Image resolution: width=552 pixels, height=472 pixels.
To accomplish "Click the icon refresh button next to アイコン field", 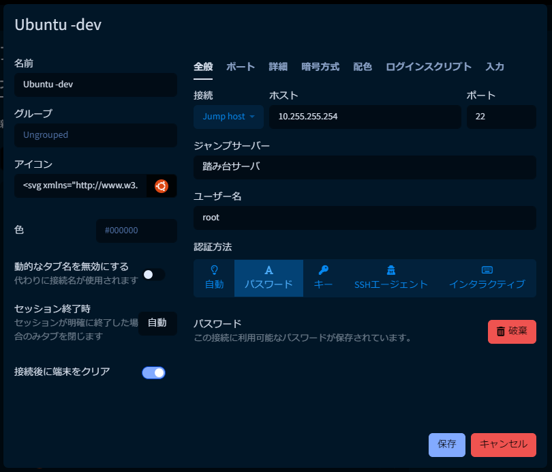I will (162, 185).
